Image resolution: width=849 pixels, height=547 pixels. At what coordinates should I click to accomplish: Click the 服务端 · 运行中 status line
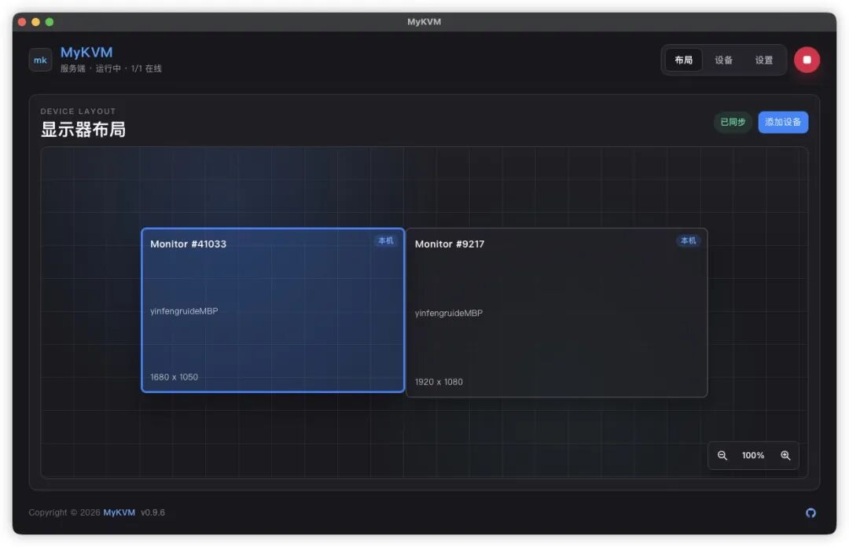click(111, 69)
